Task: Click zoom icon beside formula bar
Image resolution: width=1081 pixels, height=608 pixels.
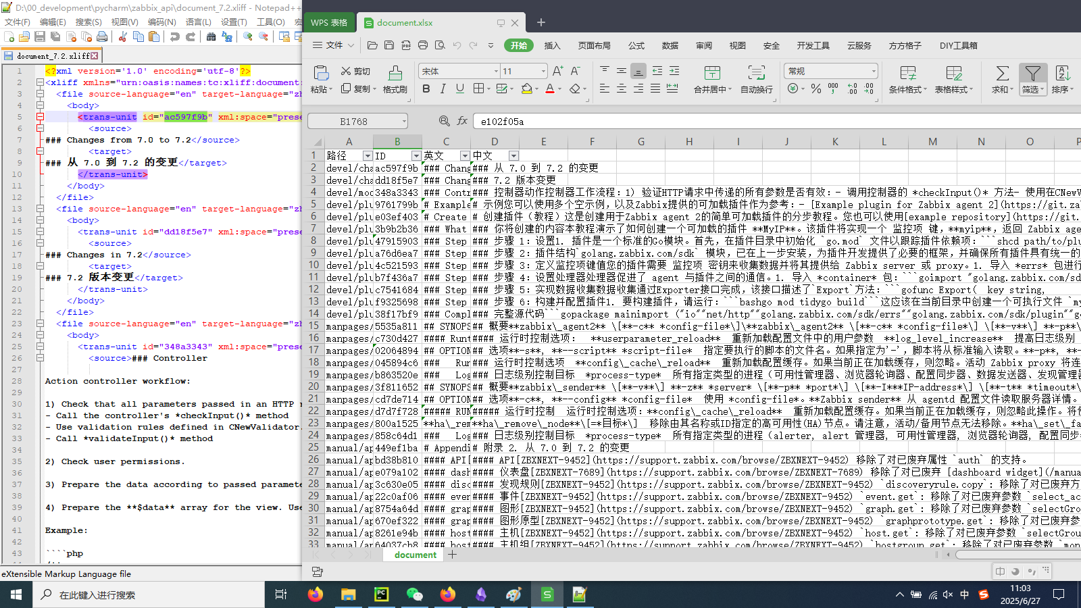Action: pyautogui.click(x=444, y=121)
